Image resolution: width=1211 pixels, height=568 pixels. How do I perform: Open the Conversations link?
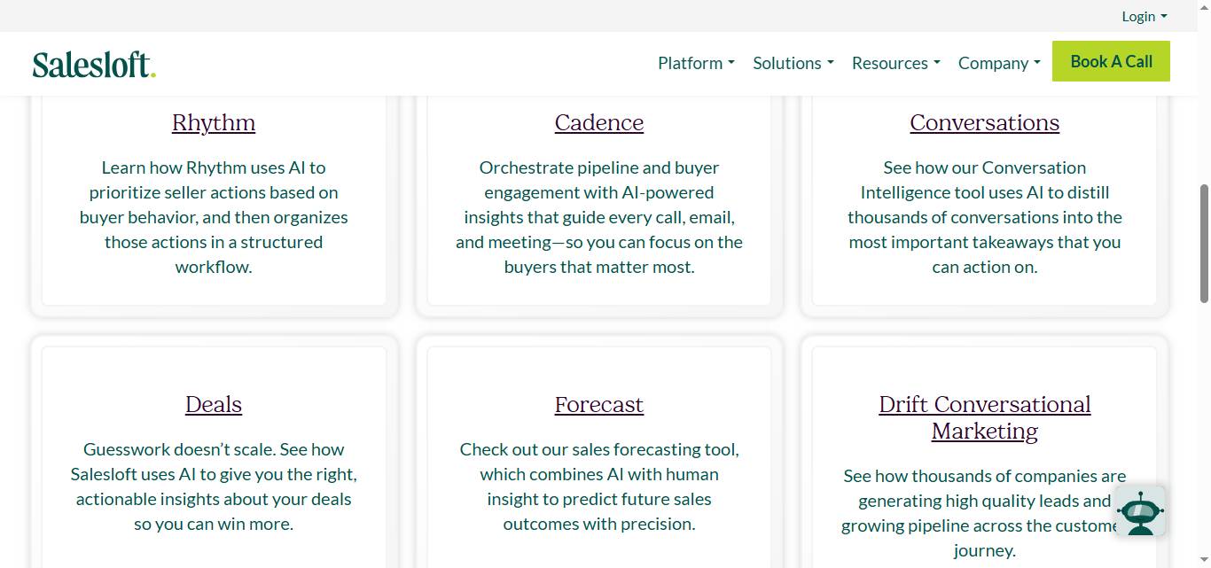point(984,122)
